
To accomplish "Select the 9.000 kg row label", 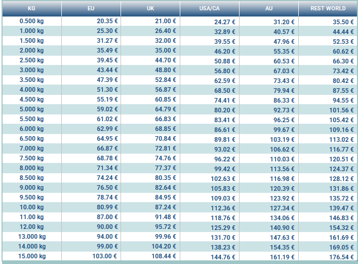I will click(32, 188).
